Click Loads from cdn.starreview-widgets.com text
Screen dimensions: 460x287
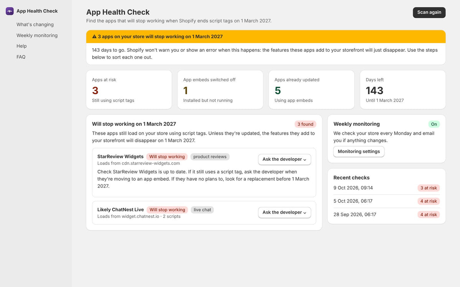(138, 163)
